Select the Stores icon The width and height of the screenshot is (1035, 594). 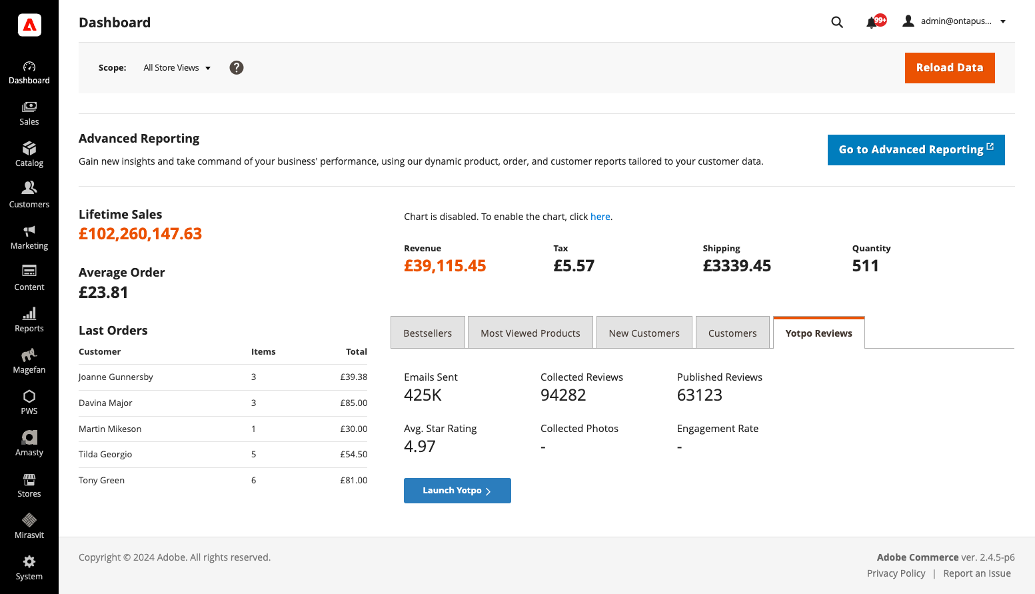point(29,484)
